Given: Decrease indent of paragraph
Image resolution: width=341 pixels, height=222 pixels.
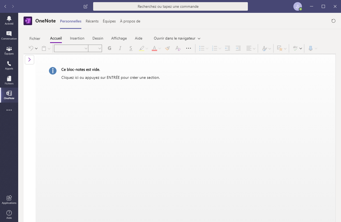Looking at the screenshot, I should [227, 48].
